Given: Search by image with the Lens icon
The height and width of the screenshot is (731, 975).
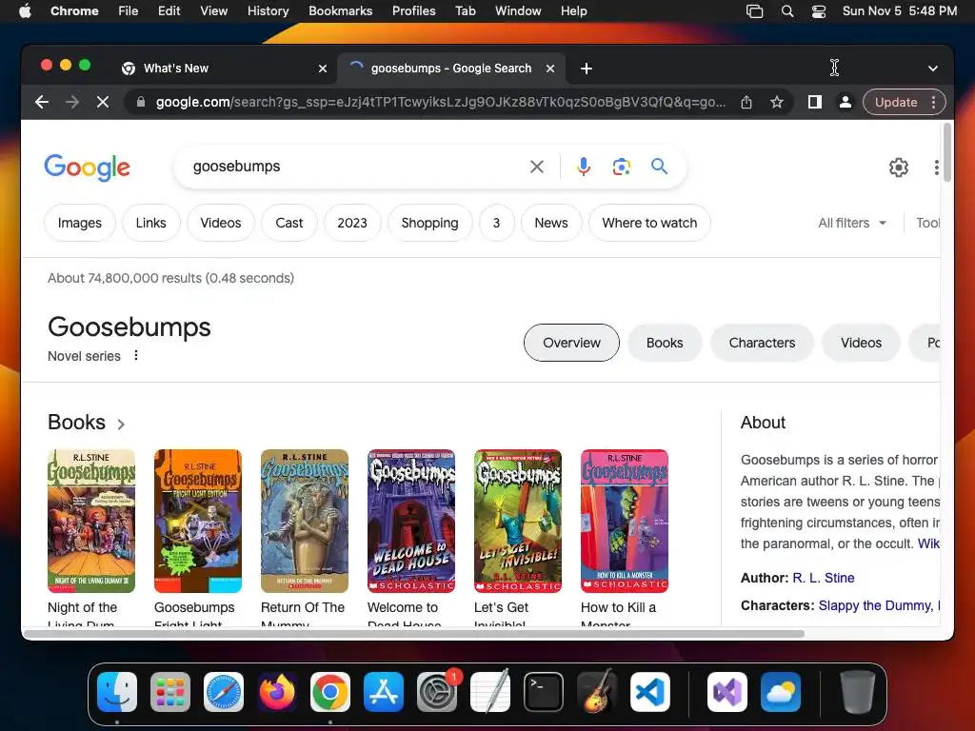Looking at the screenshot, I should pos(621,167).
